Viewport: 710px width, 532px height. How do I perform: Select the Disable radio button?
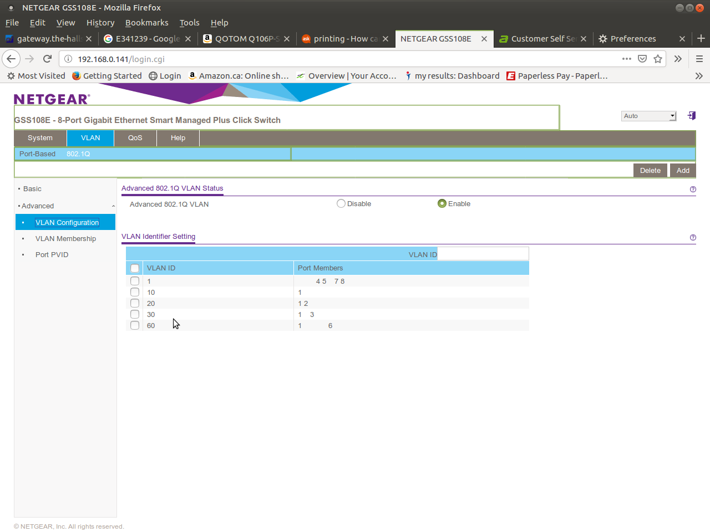point(341,204)
